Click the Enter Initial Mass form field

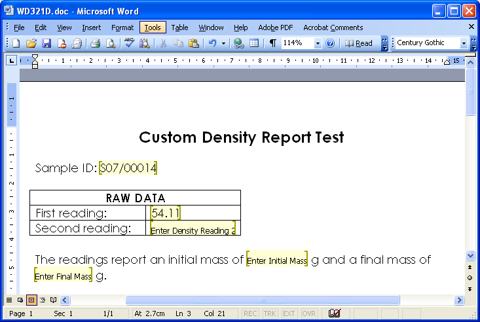[x=277, y=260]
